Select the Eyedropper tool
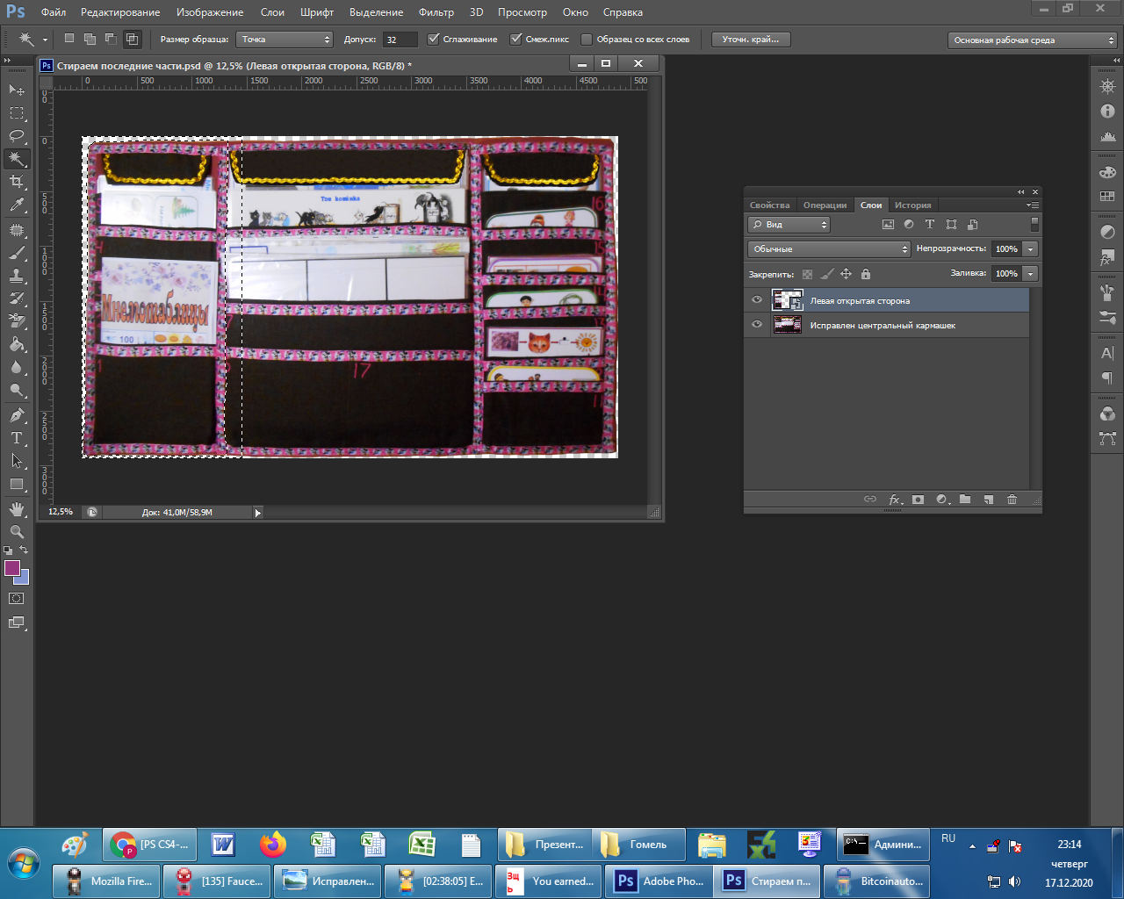 click(x=17, y=205)
